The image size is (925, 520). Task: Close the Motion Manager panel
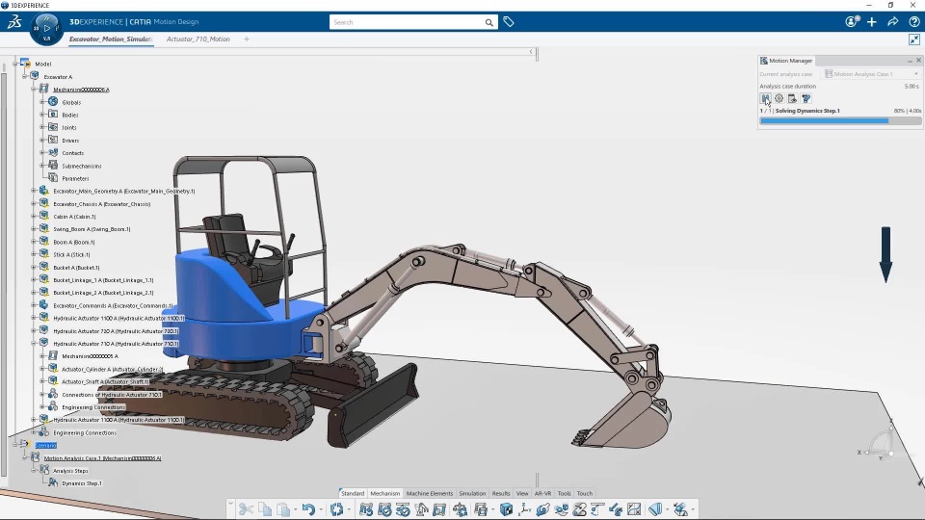(x=918, y=60)
